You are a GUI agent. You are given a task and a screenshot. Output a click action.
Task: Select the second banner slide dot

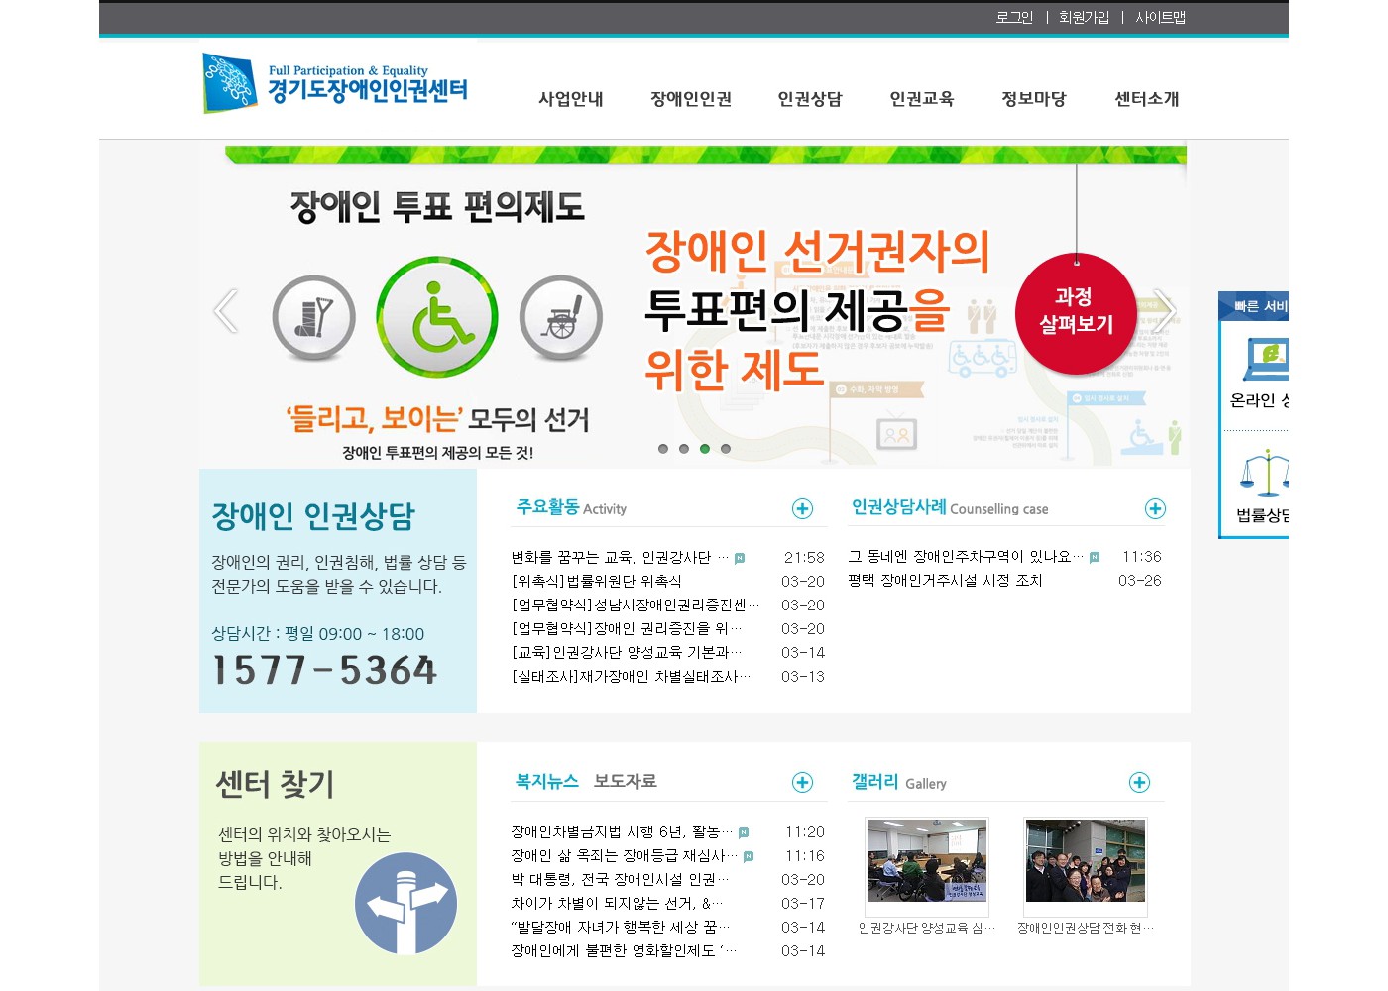click(684, 449)
